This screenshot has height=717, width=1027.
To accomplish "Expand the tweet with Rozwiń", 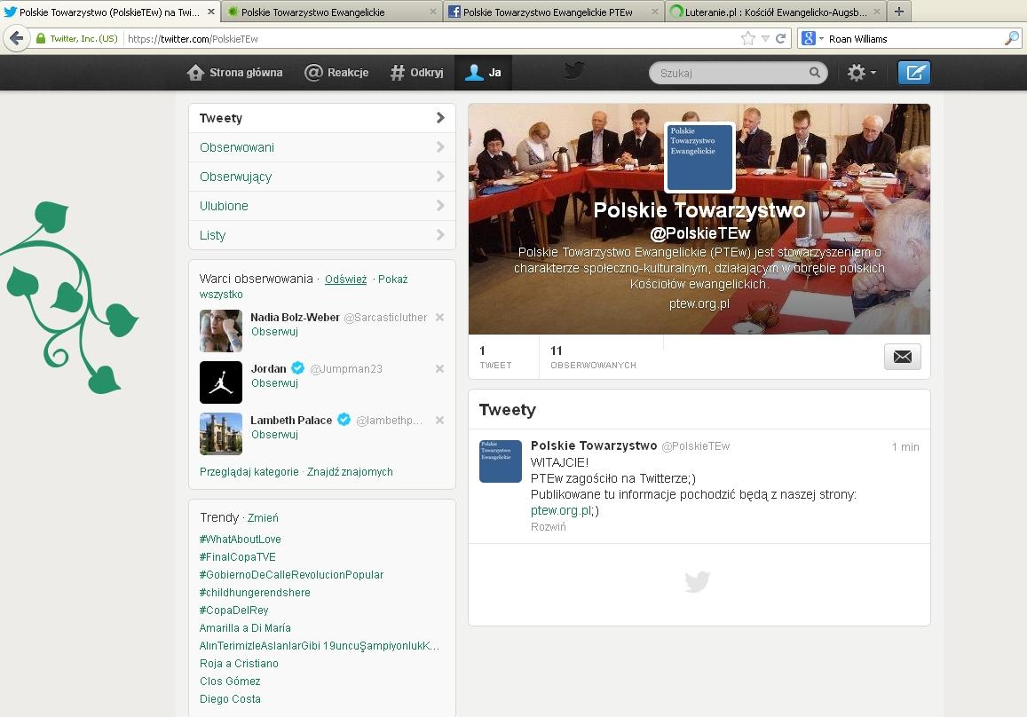I will [549, 527].
